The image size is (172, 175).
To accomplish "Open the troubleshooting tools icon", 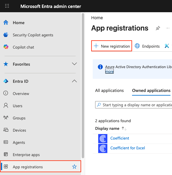I will coord(167,46).
